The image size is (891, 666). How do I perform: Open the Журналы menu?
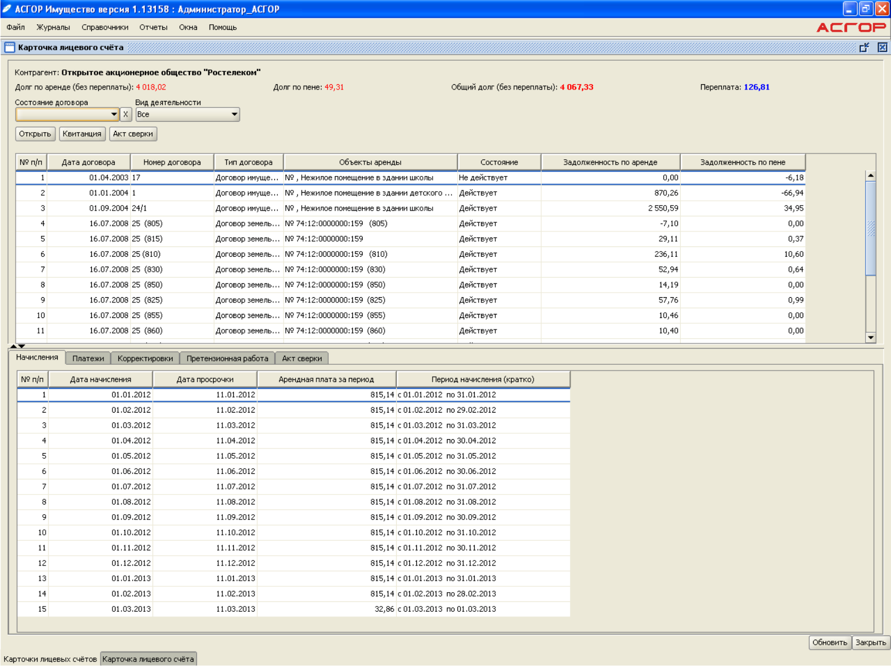click(x=53, y=27)
